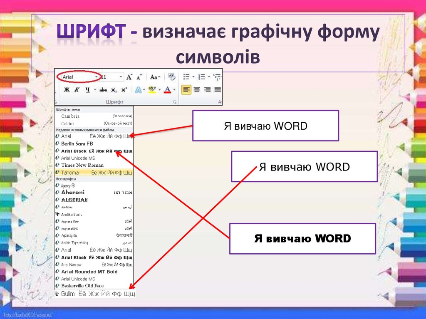Click the multilevel list icon
Viewport: 426px width, 319px height.
217,77
